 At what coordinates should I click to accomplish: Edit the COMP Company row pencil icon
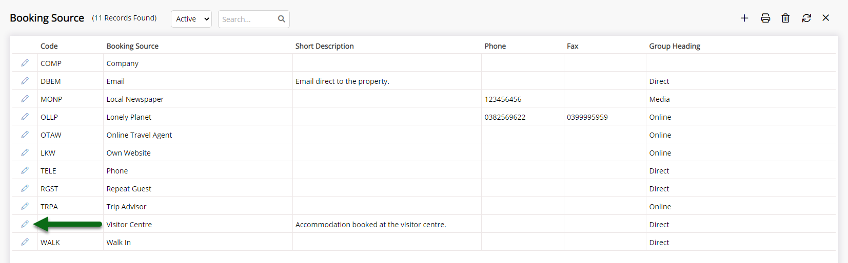pyautogui.click(x=25, y=63)
